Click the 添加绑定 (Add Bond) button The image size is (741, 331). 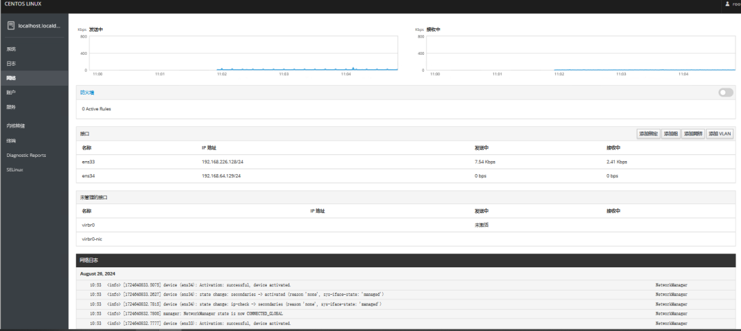[648, 134]
